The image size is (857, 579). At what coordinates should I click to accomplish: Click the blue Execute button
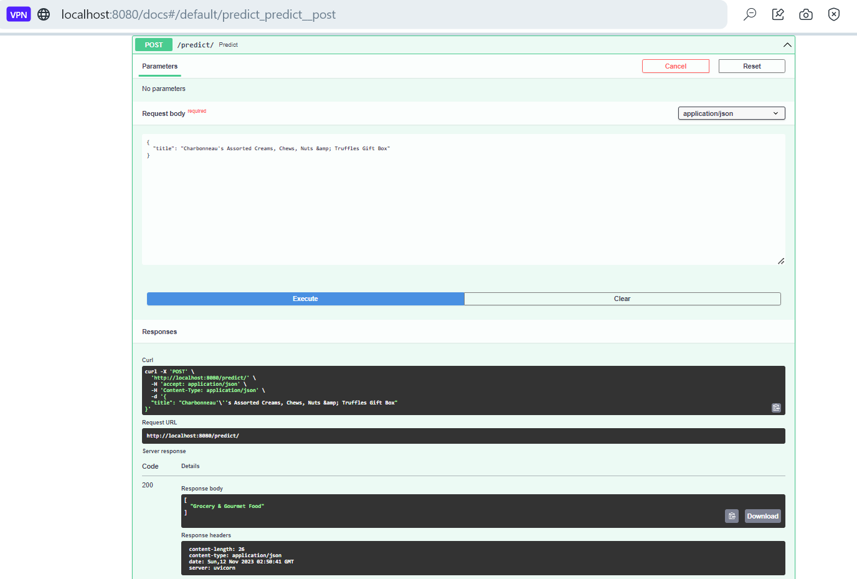(x=305, y=299)
